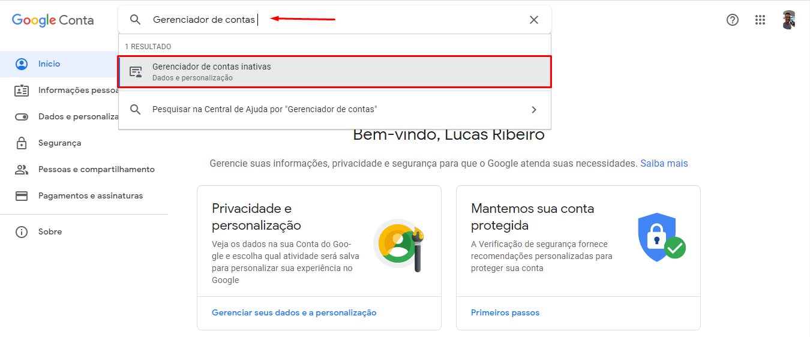The image size is (810, 337).
Task: Select the Início sidebar item
Action: 49,64
